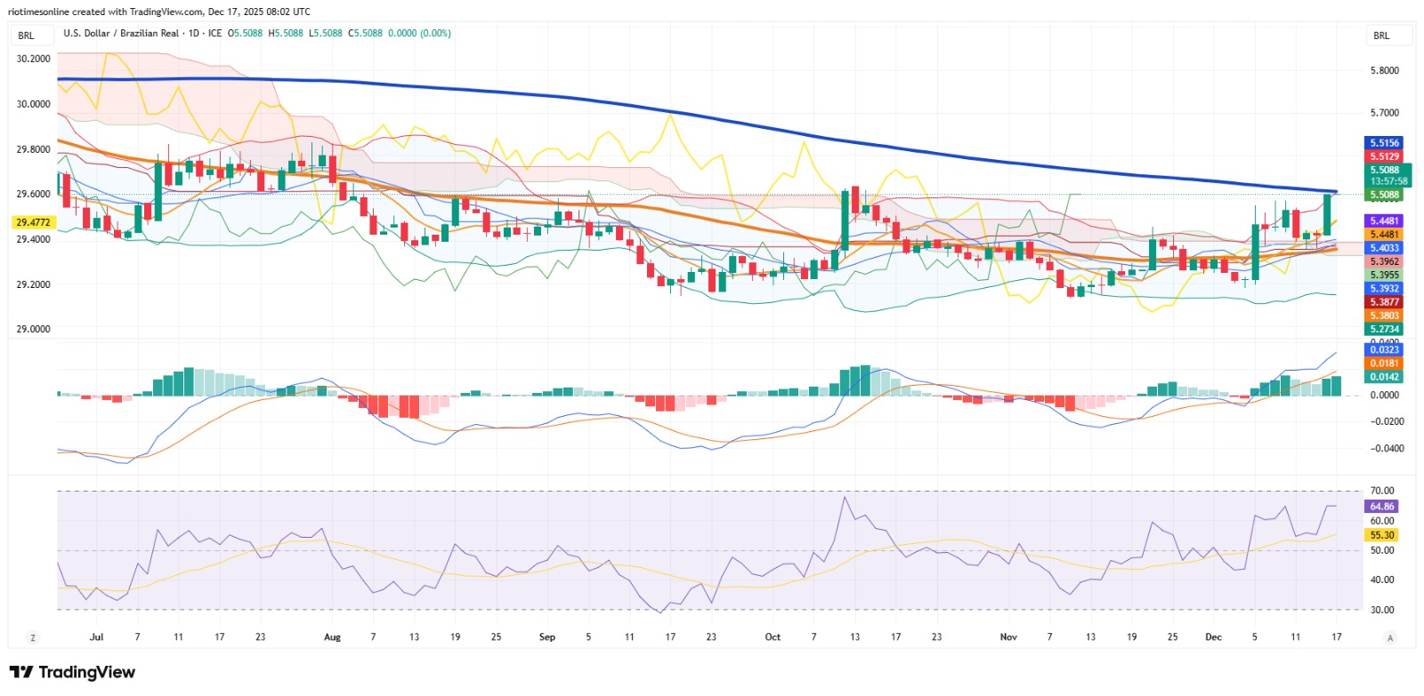Click the orange 5.3803 price label
The height and width of the screenshot is (696, 1424).
pos(1384,316)
